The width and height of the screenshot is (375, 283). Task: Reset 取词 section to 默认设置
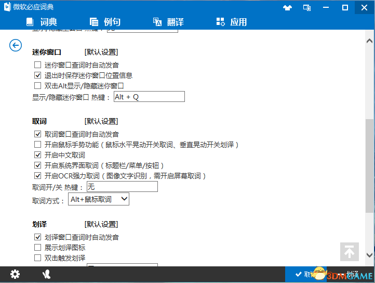point(101,121)
